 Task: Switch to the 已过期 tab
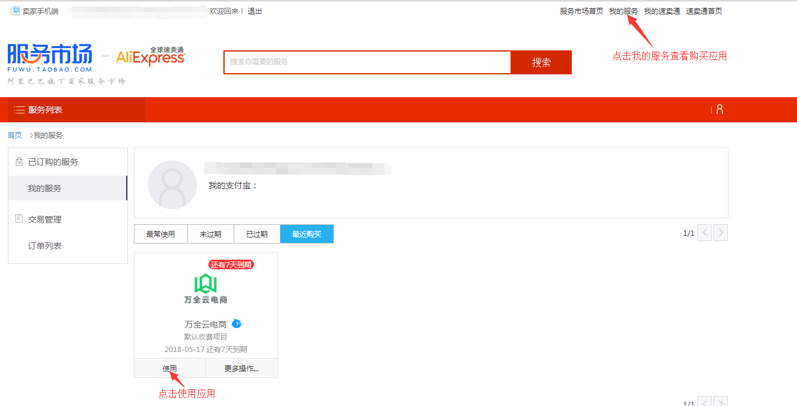tap(257, 234)
